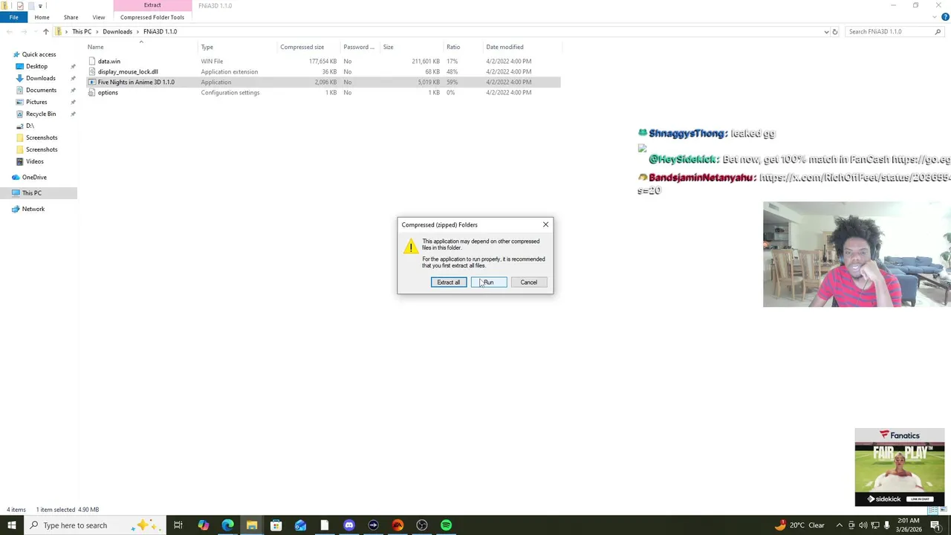Click the Extract contextual tab header
This screenshot has width=951, height=535.
coord(152,5)
